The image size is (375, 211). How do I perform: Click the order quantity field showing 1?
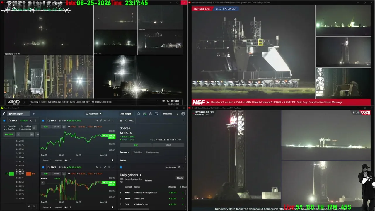pyautogui.click(x=25, y=134)
